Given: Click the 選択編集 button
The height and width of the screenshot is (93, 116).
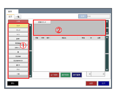Looking at the screenshot, I should [x=77, y=75].
